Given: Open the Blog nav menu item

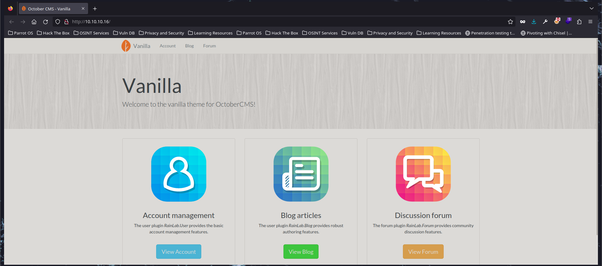Looking at the screenshot, I should (x=189, y=46).
